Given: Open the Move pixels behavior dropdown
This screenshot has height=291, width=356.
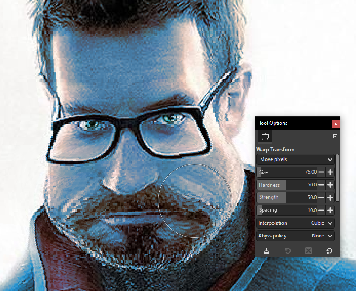Looking at the screenshot, I should pyautogui.click(x=296, y=159).
